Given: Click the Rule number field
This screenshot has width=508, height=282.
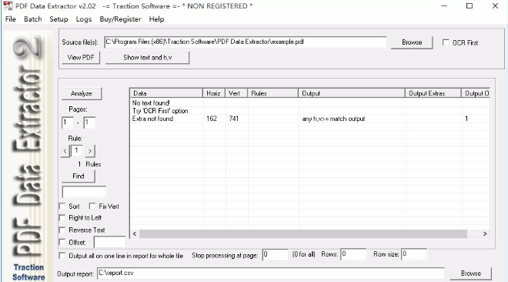Looking at the screenshot, I should click(77, 151).
